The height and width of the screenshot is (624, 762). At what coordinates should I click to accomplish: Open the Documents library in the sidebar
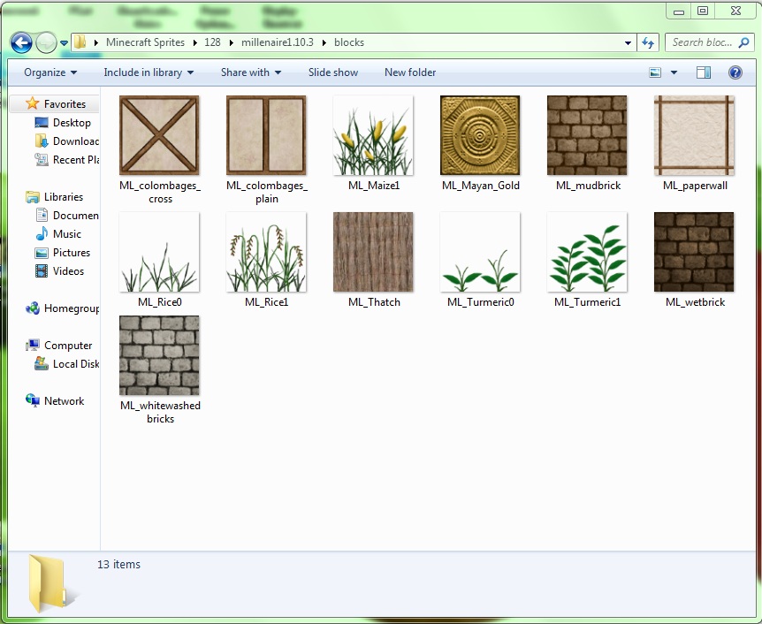[67, 215]
